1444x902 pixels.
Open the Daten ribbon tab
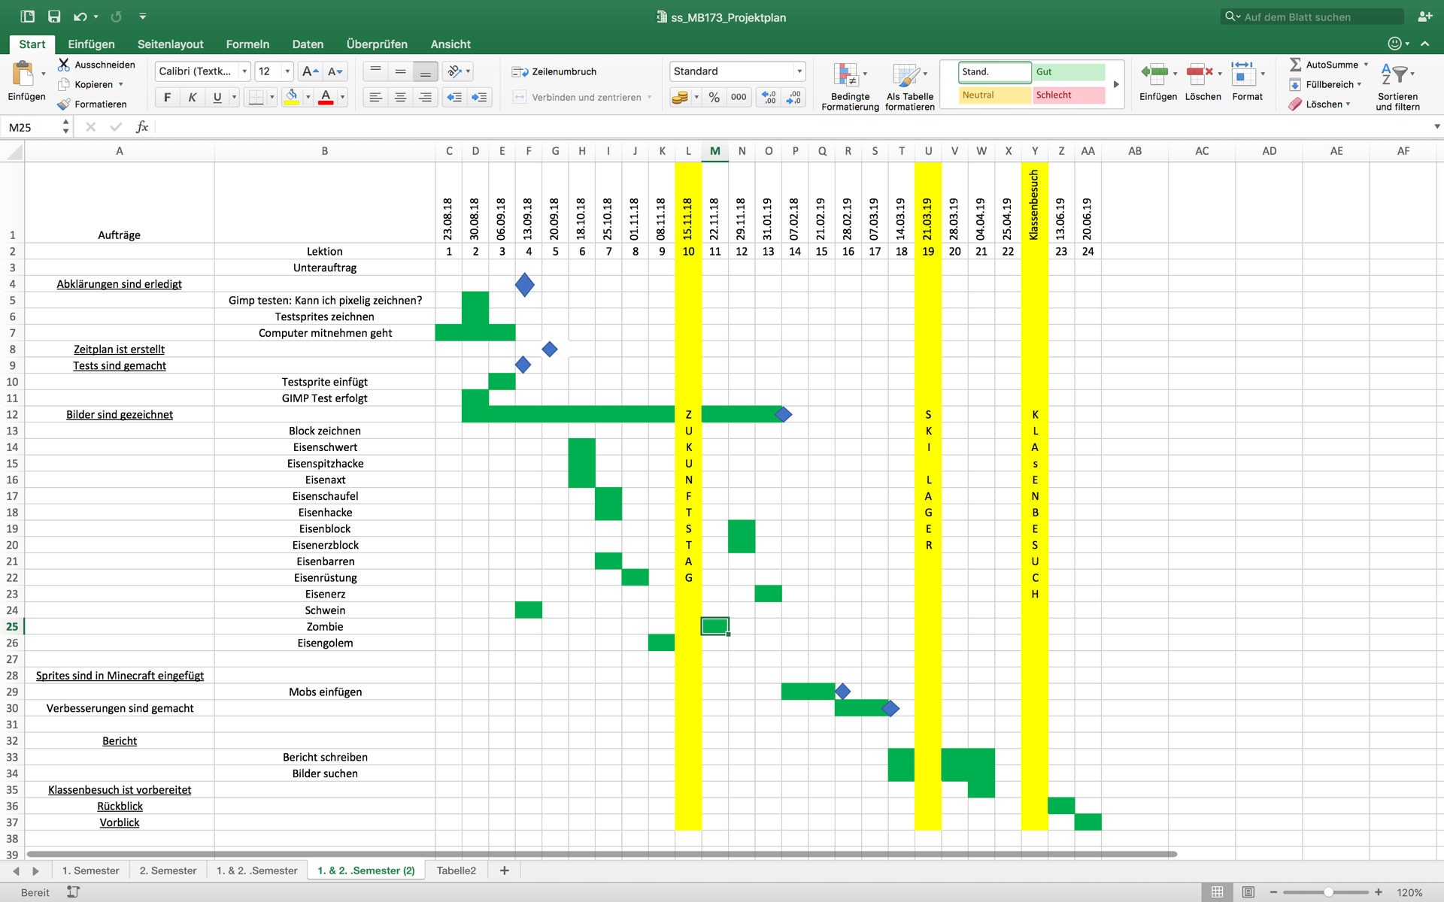(x=308, y=44)
